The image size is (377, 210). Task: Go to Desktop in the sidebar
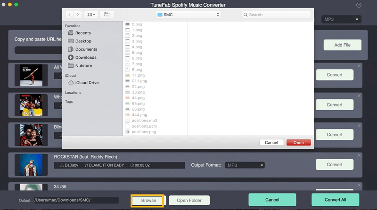83,41
